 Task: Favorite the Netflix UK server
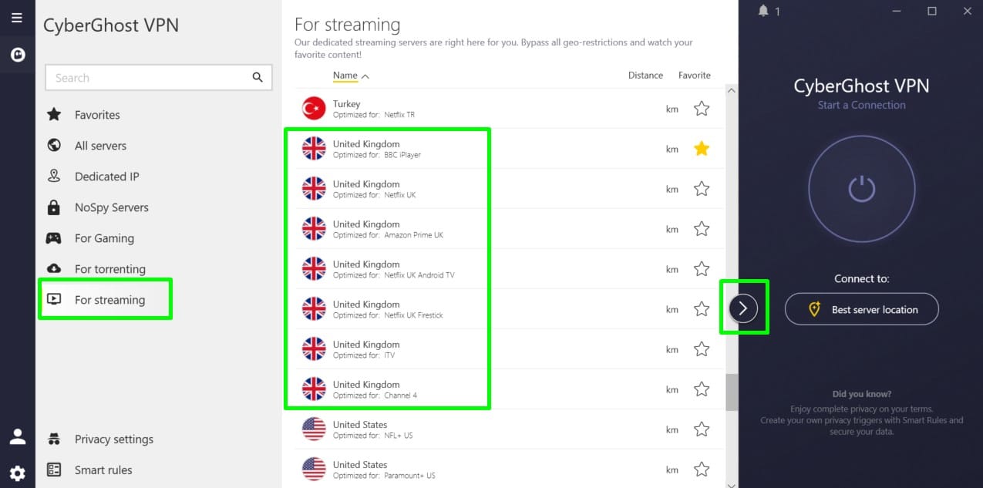[702, 189]
